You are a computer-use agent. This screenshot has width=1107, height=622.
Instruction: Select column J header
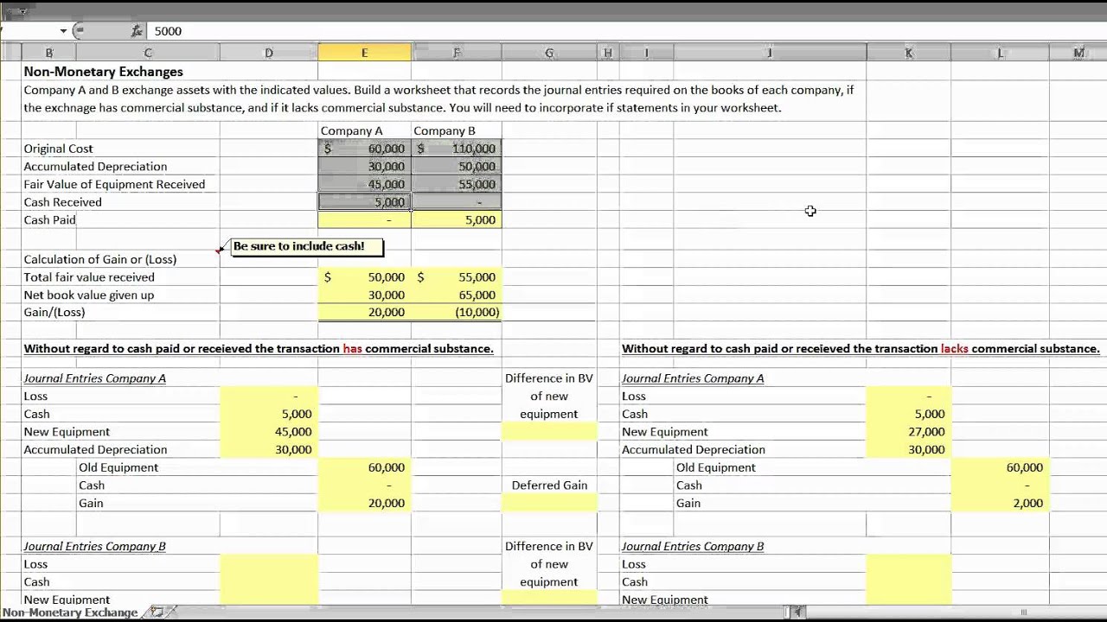pyautogui.click(x=770, y=54)
